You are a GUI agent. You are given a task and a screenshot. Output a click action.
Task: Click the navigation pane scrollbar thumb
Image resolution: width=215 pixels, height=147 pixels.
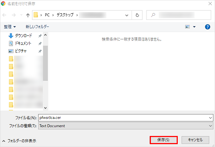(46, 63)
